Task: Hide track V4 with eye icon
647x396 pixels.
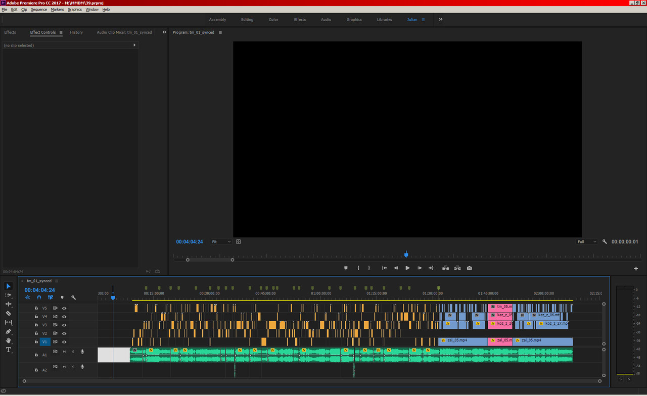Action: coord(64,317)
